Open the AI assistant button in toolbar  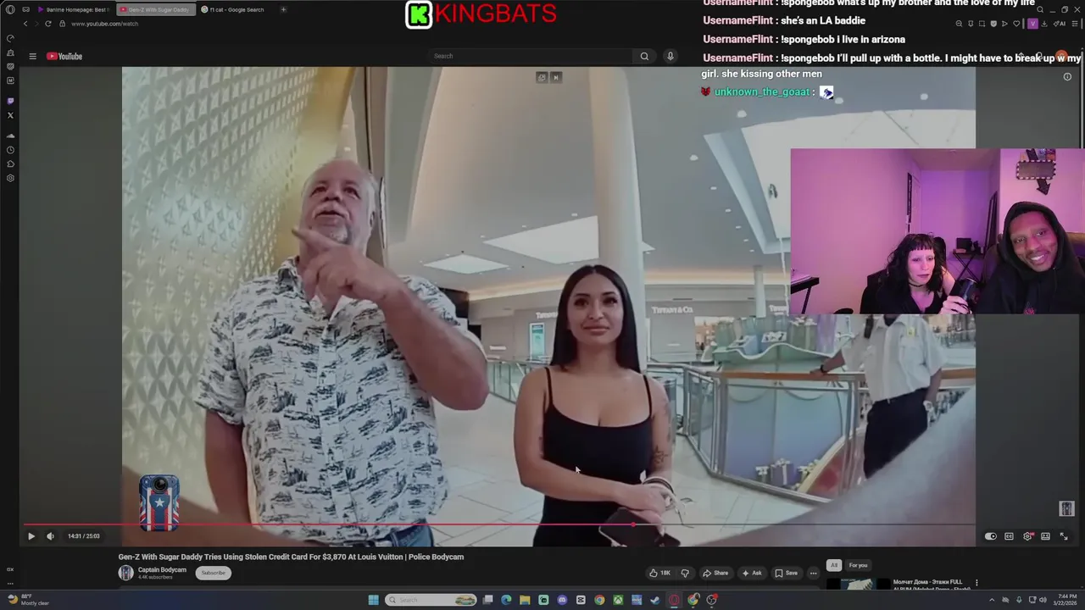pyautogui.click(x=1060, y=24)
